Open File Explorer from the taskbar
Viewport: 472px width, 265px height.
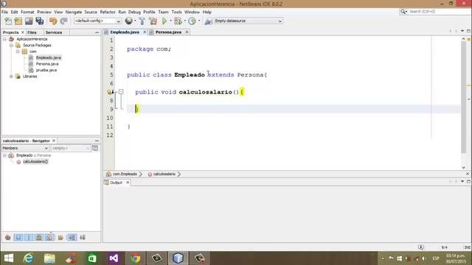click(x=49, y=258)
